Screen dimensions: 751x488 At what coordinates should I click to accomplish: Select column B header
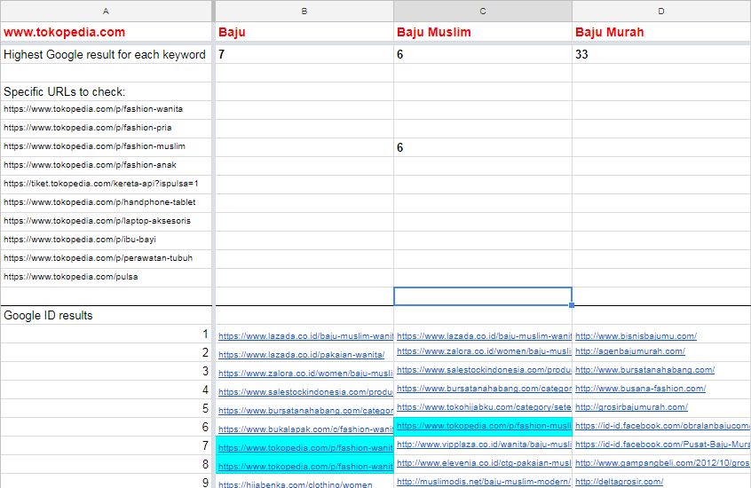(304, 11)
